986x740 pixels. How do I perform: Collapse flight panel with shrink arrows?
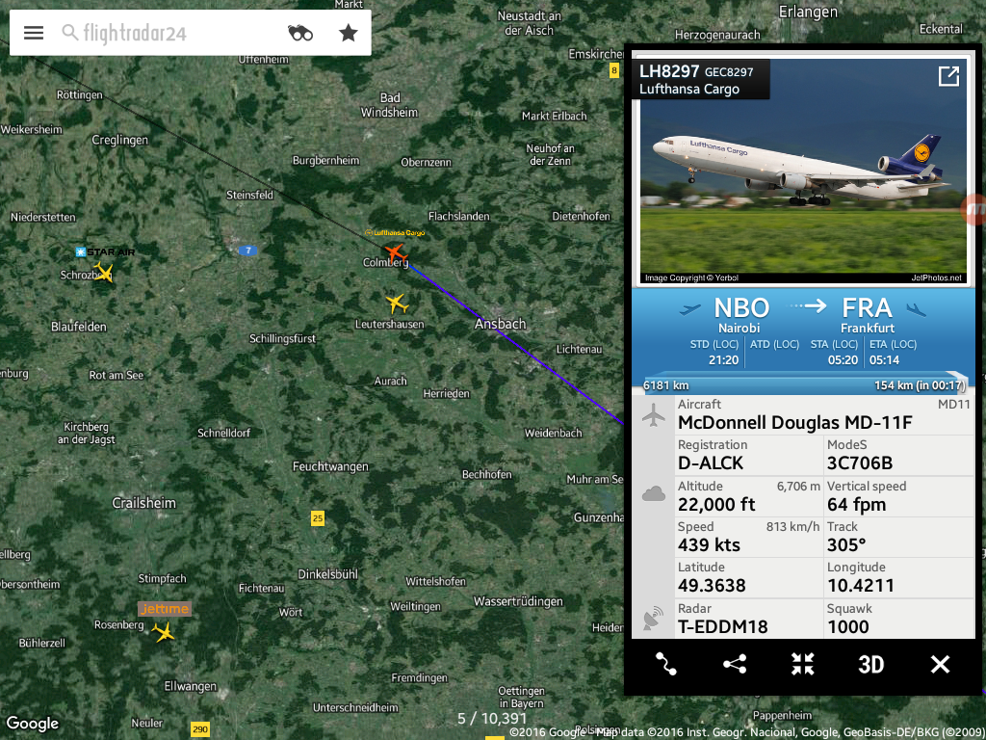coord(803,664)
